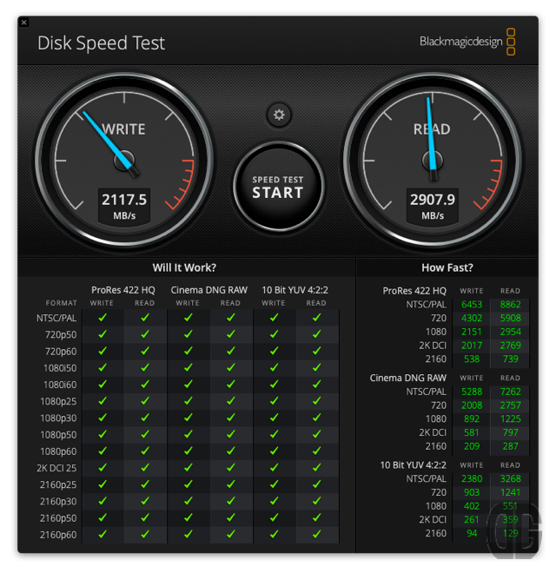Close the Disk Speed Test window
Image resolution: width=556 pixels, height=573 pixels.
click(23, 23)
